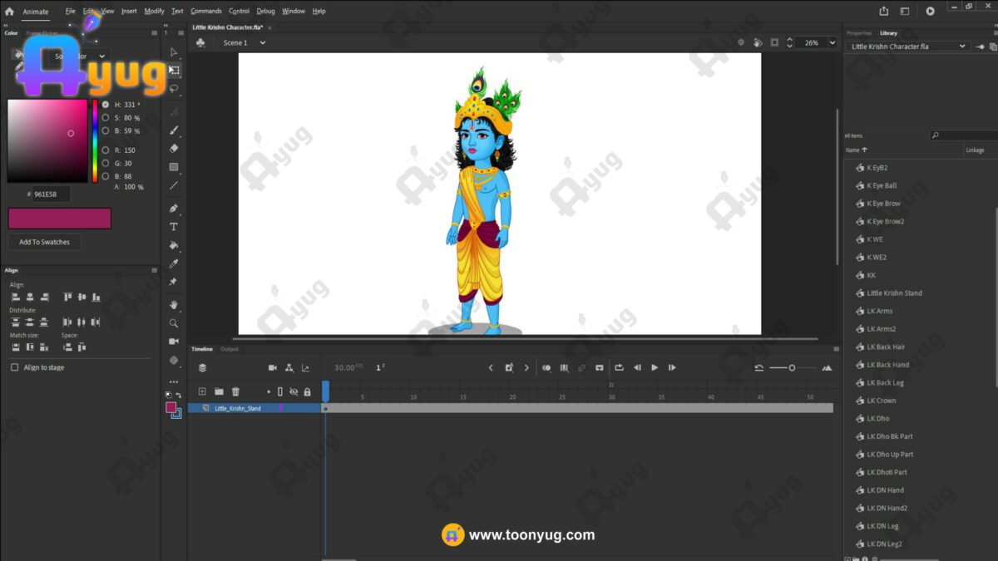Click the library search field
This screenshot has height=561, width=998.
coord(964,135)
